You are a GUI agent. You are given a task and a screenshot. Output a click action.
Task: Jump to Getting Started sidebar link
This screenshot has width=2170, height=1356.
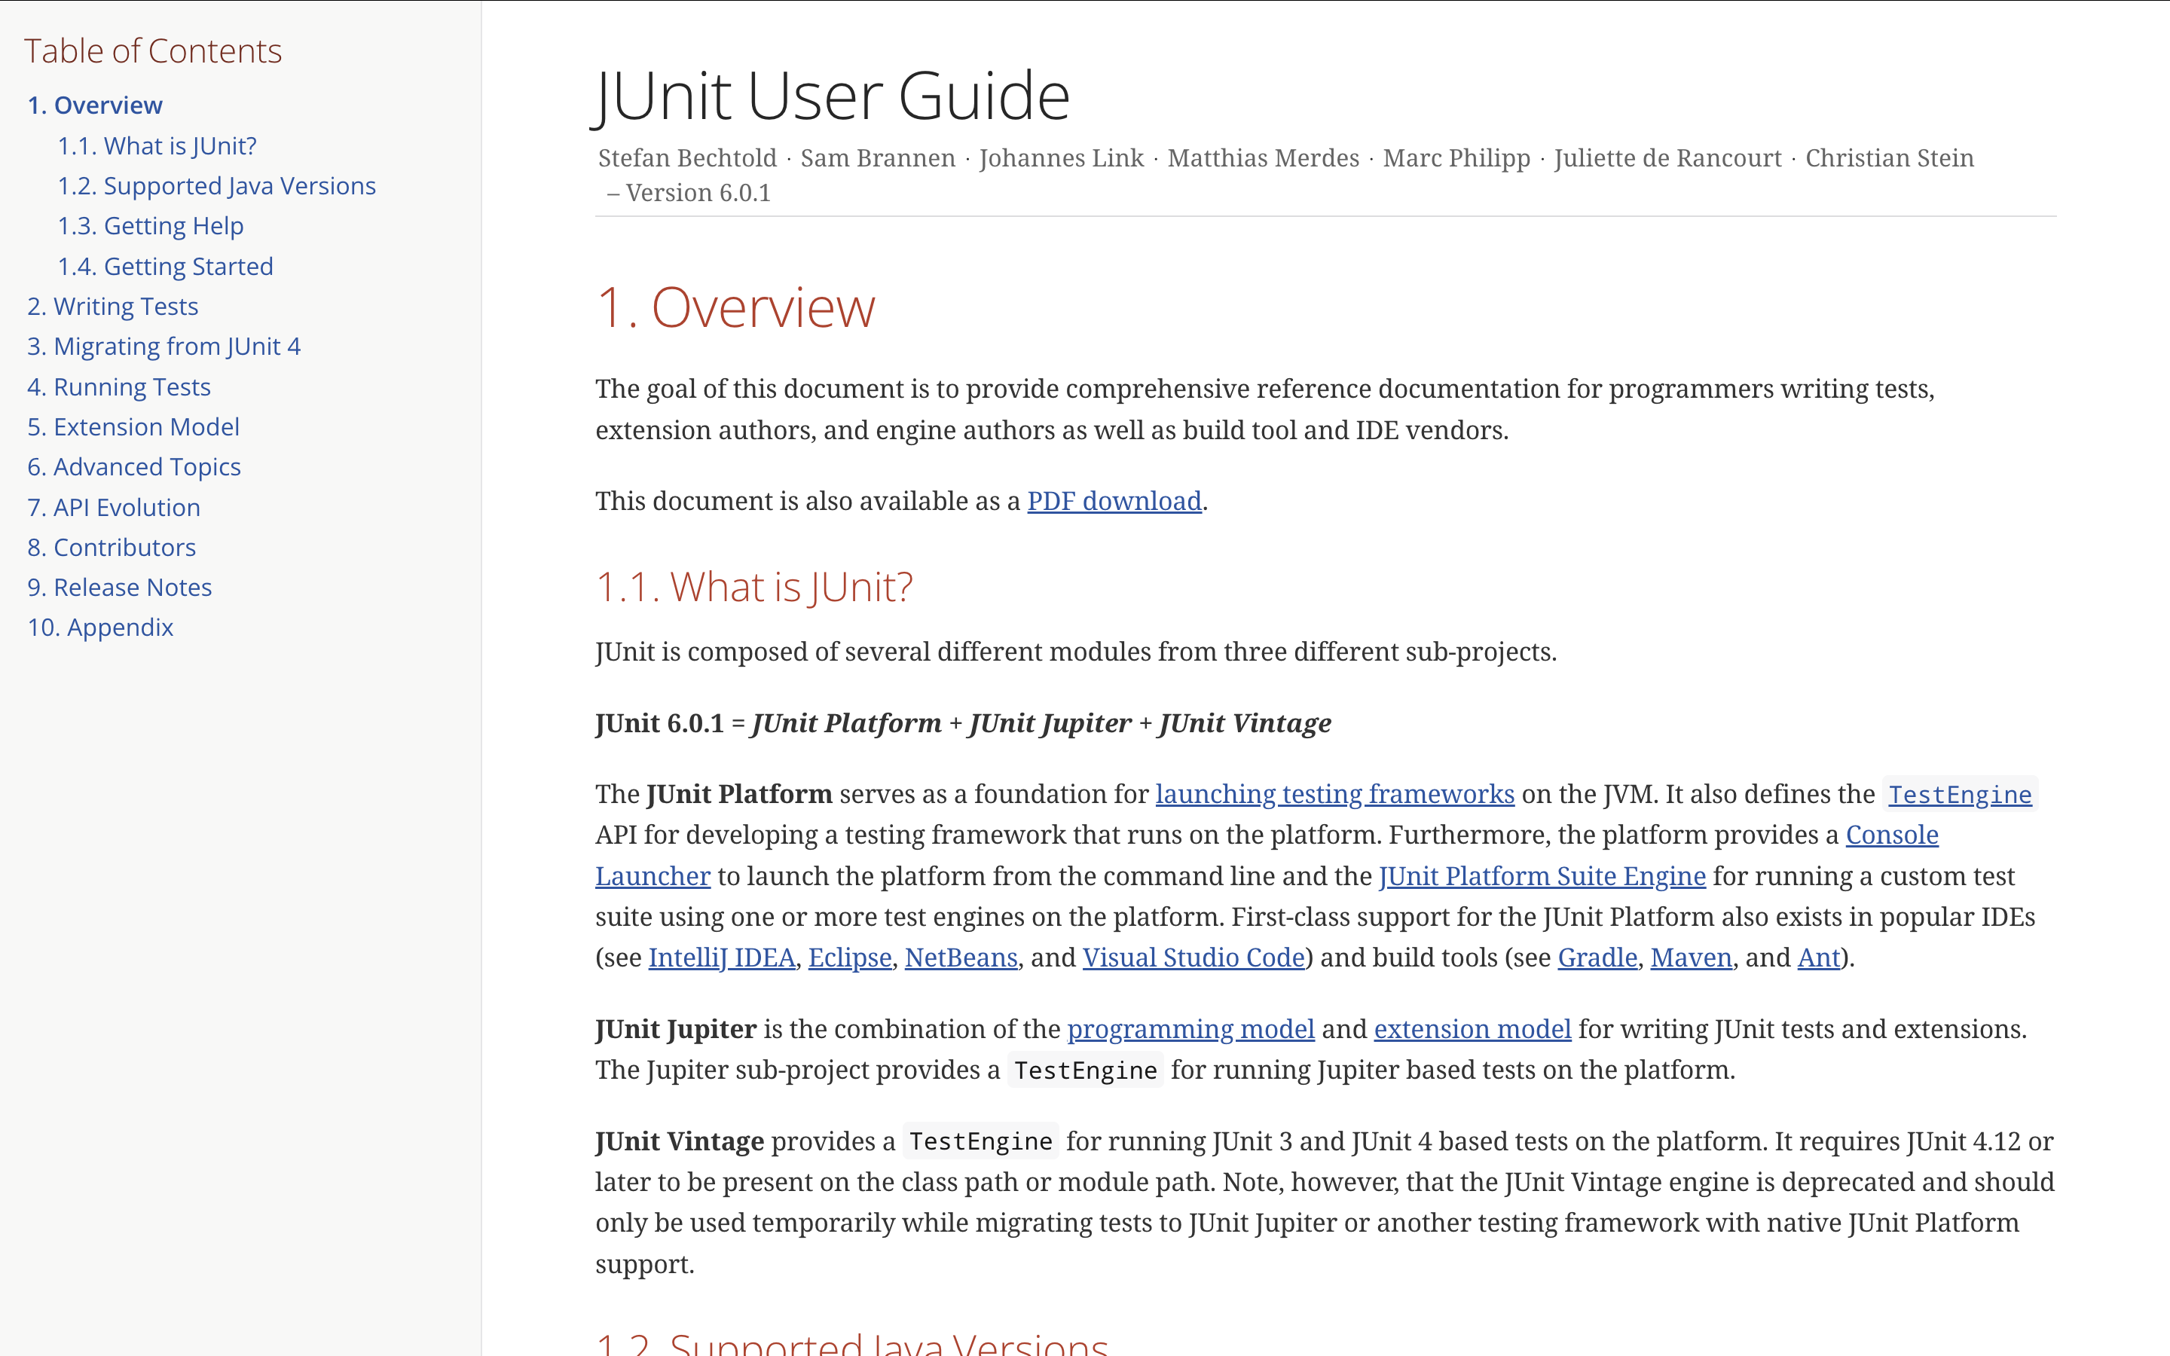pyautogui.click(x=165, y=267)
